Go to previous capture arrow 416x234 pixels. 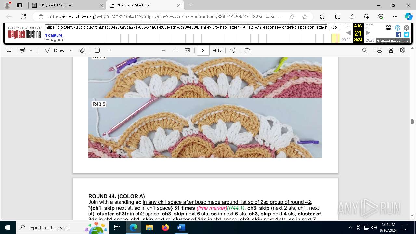tap(348, 33)
